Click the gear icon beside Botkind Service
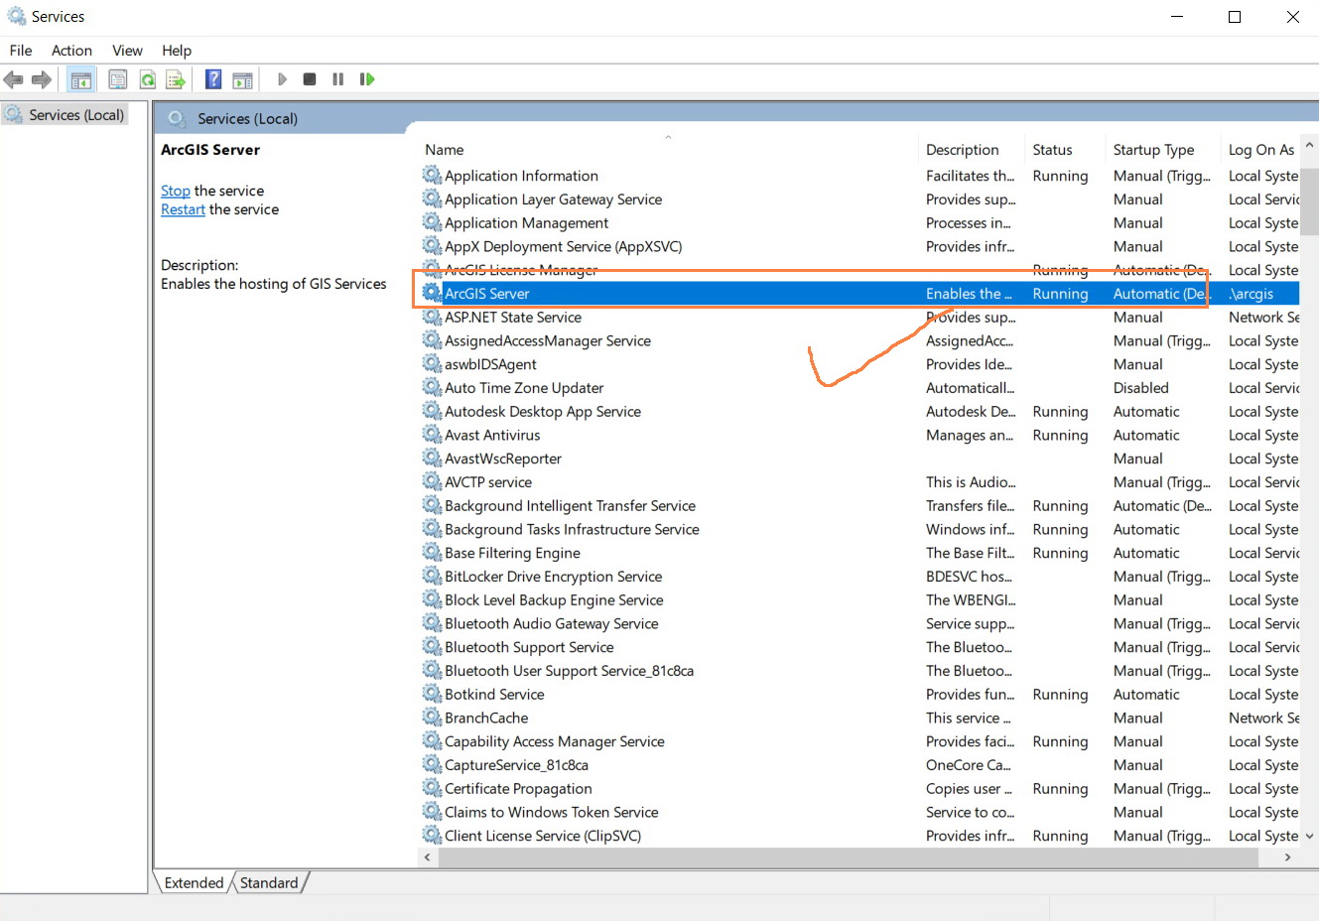 [x=432, y=694]
